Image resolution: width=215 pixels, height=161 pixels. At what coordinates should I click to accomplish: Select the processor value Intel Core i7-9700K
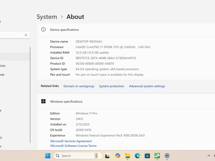[x=113, y=47]
